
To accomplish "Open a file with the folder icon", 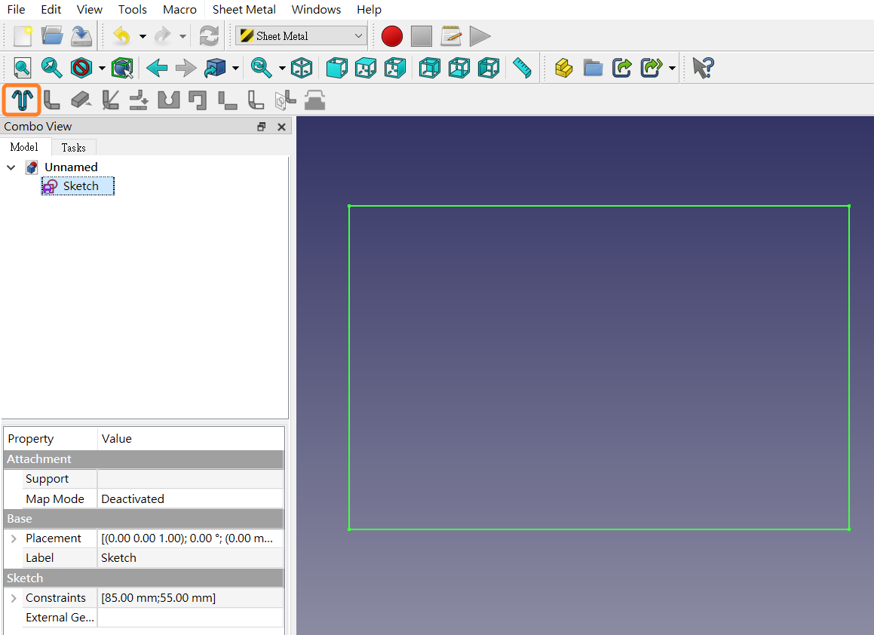I will click(x=52, y=36).
